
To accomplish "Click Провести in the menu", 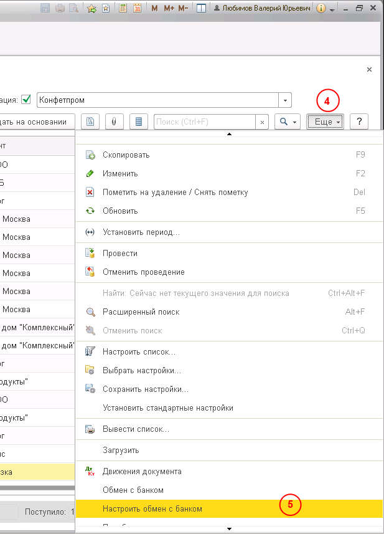I will tap(120, 254).
